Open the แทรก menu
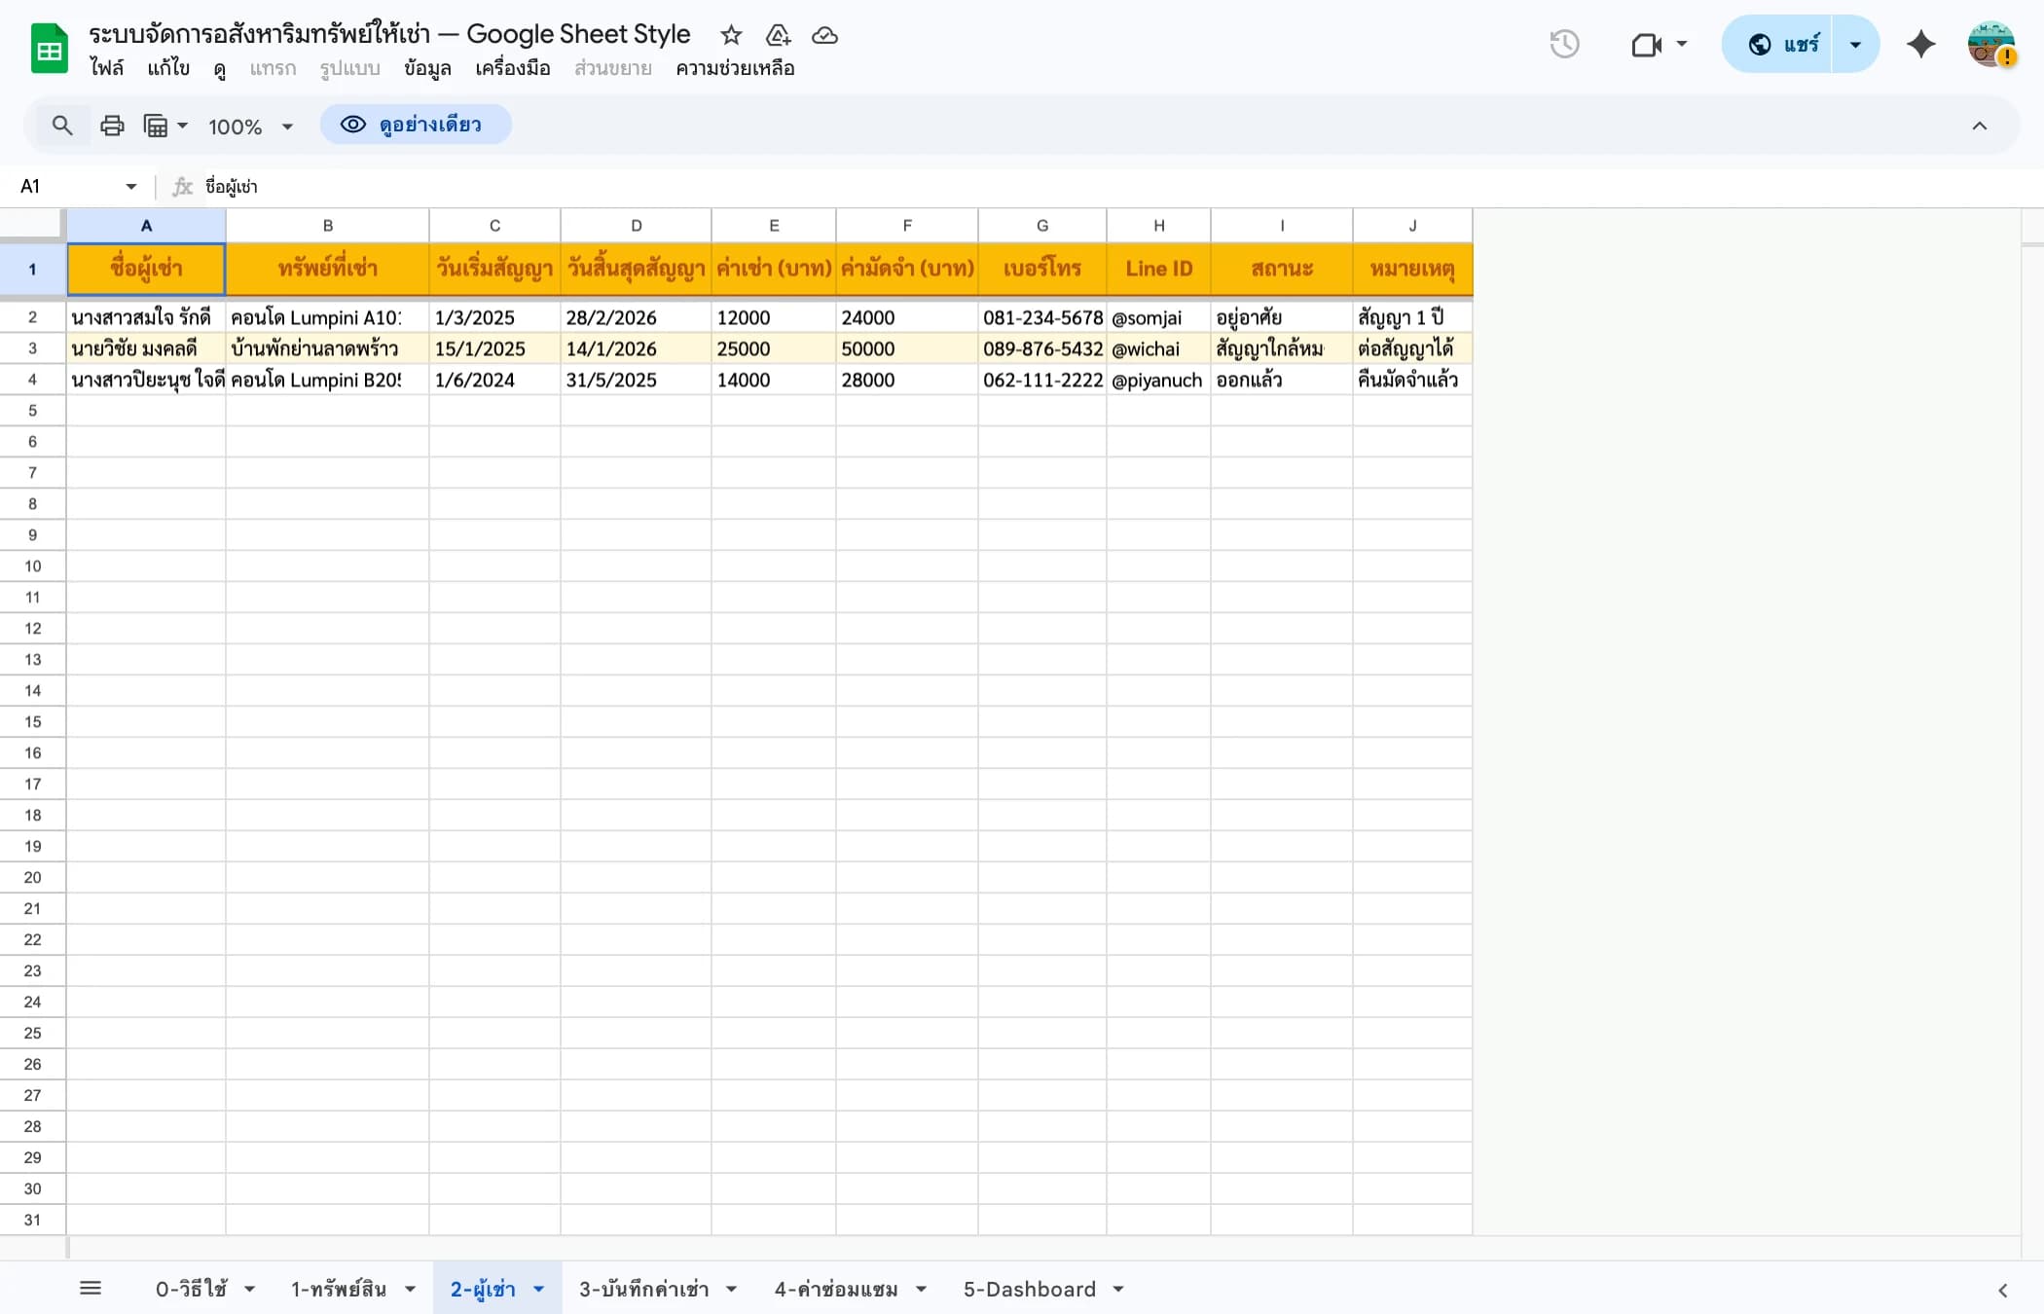This screenshot has height=1314, width=2044. point(273,68)
